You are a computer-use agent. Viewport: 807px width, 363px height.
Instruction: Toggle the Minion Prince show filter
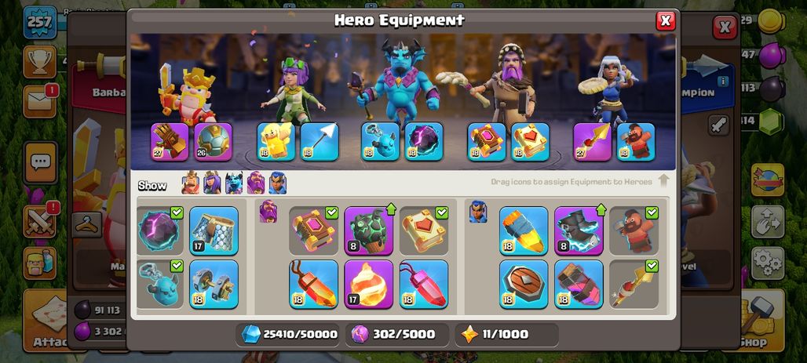click(x=234, y=183)
